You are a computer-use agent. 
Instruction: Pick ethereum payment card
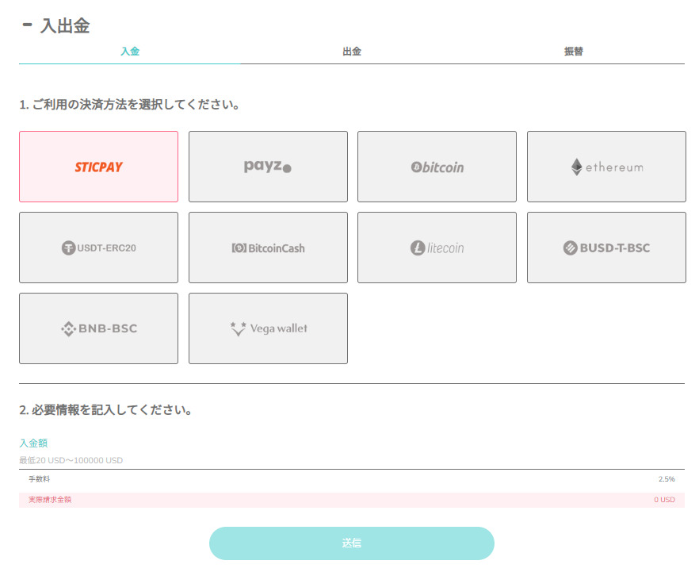606,167
